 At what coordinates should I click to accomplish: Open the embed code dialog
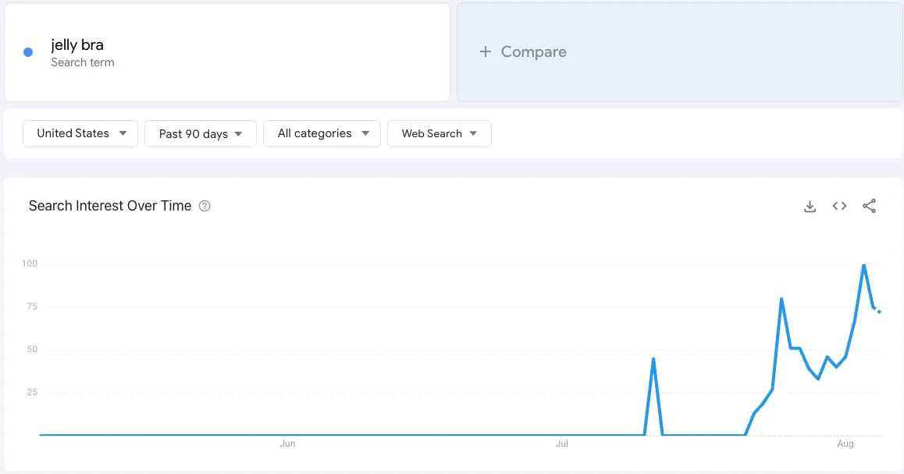(x=839, y=206)
